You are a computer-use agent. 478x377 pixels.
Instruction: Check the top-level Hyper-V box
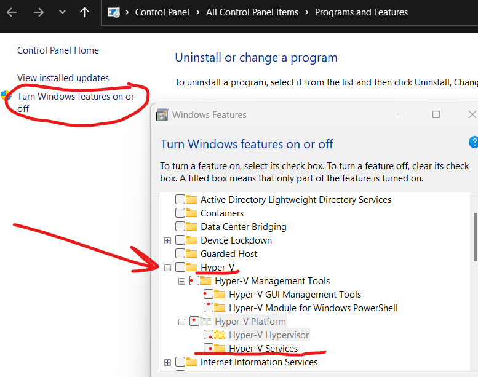pyautogui.click(x=180, y=267)
